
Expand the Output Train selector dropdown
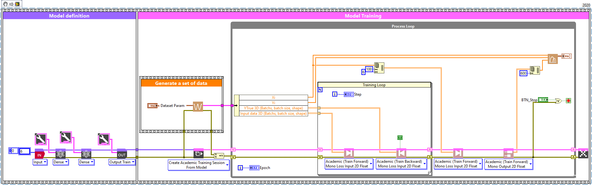point(133,162)
